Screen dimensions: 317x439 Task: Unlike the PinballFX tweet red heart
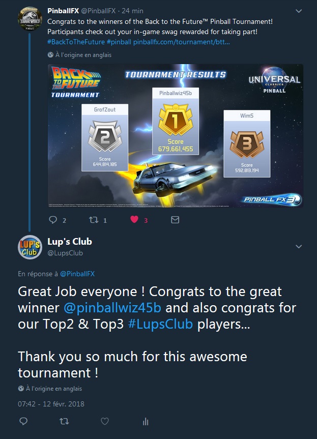click(134, 220)
